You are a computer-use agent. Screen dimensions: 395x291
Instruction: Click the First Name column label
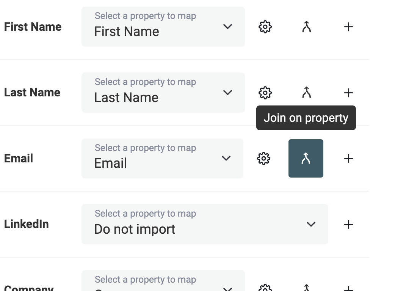point(33,27)
